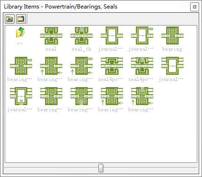
Task: Select third-row bearing with arrows and top port
Action: pyautogui.click(x=142, y=96)
